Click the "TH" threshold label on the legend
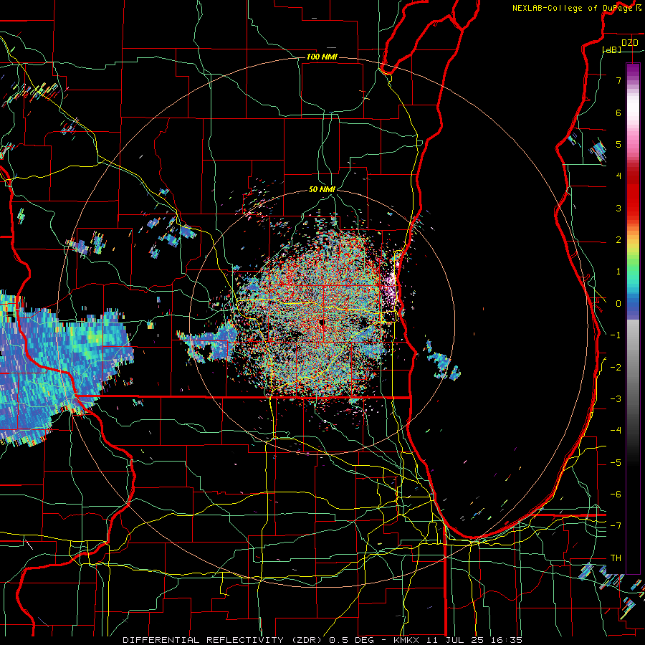Viewport: 645px width, 645px height. tap(616, 558)
